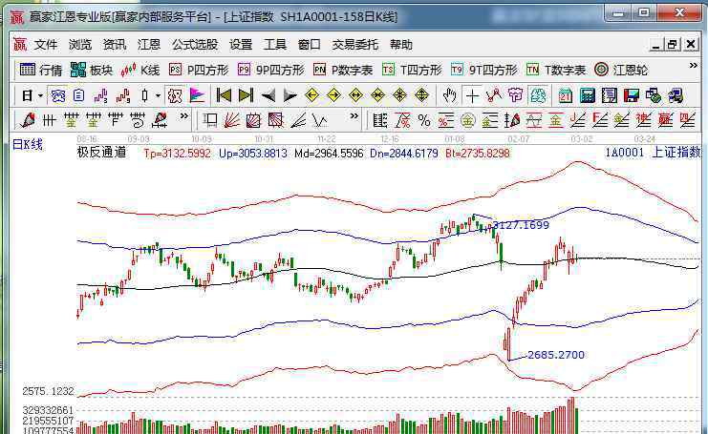Open the 9P四方形 tool
The height and width of the screenshot is (434, 708).
pyautogui.click(x=271, y=70)
